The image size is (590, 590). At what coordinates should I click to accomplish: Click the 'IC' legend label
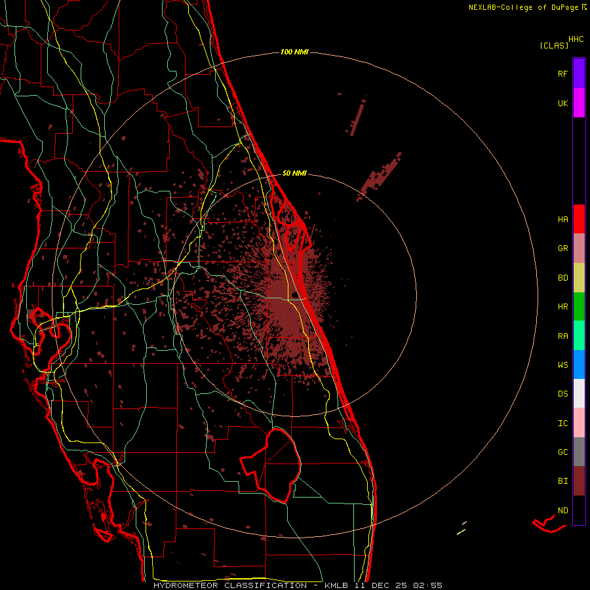(x=562, y=423)
